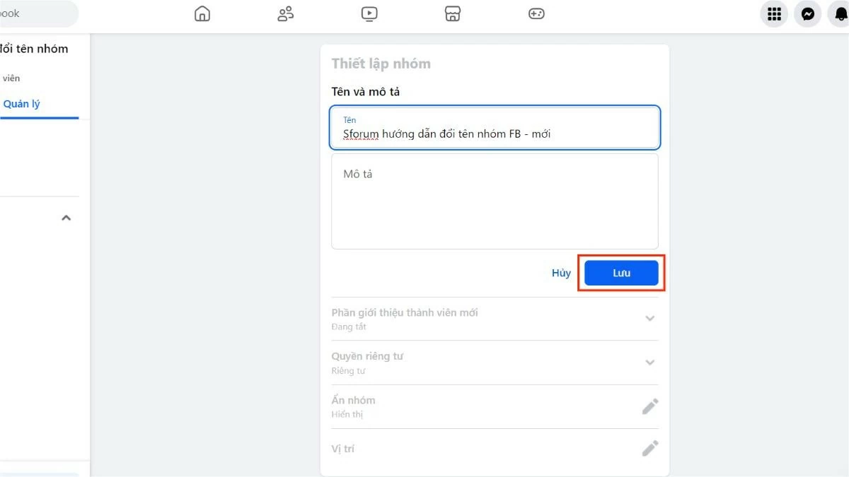This screenshot has width=849, height=477.
Task: Collapse the left sidebar section with the chevron
Action: pos(66,217)
